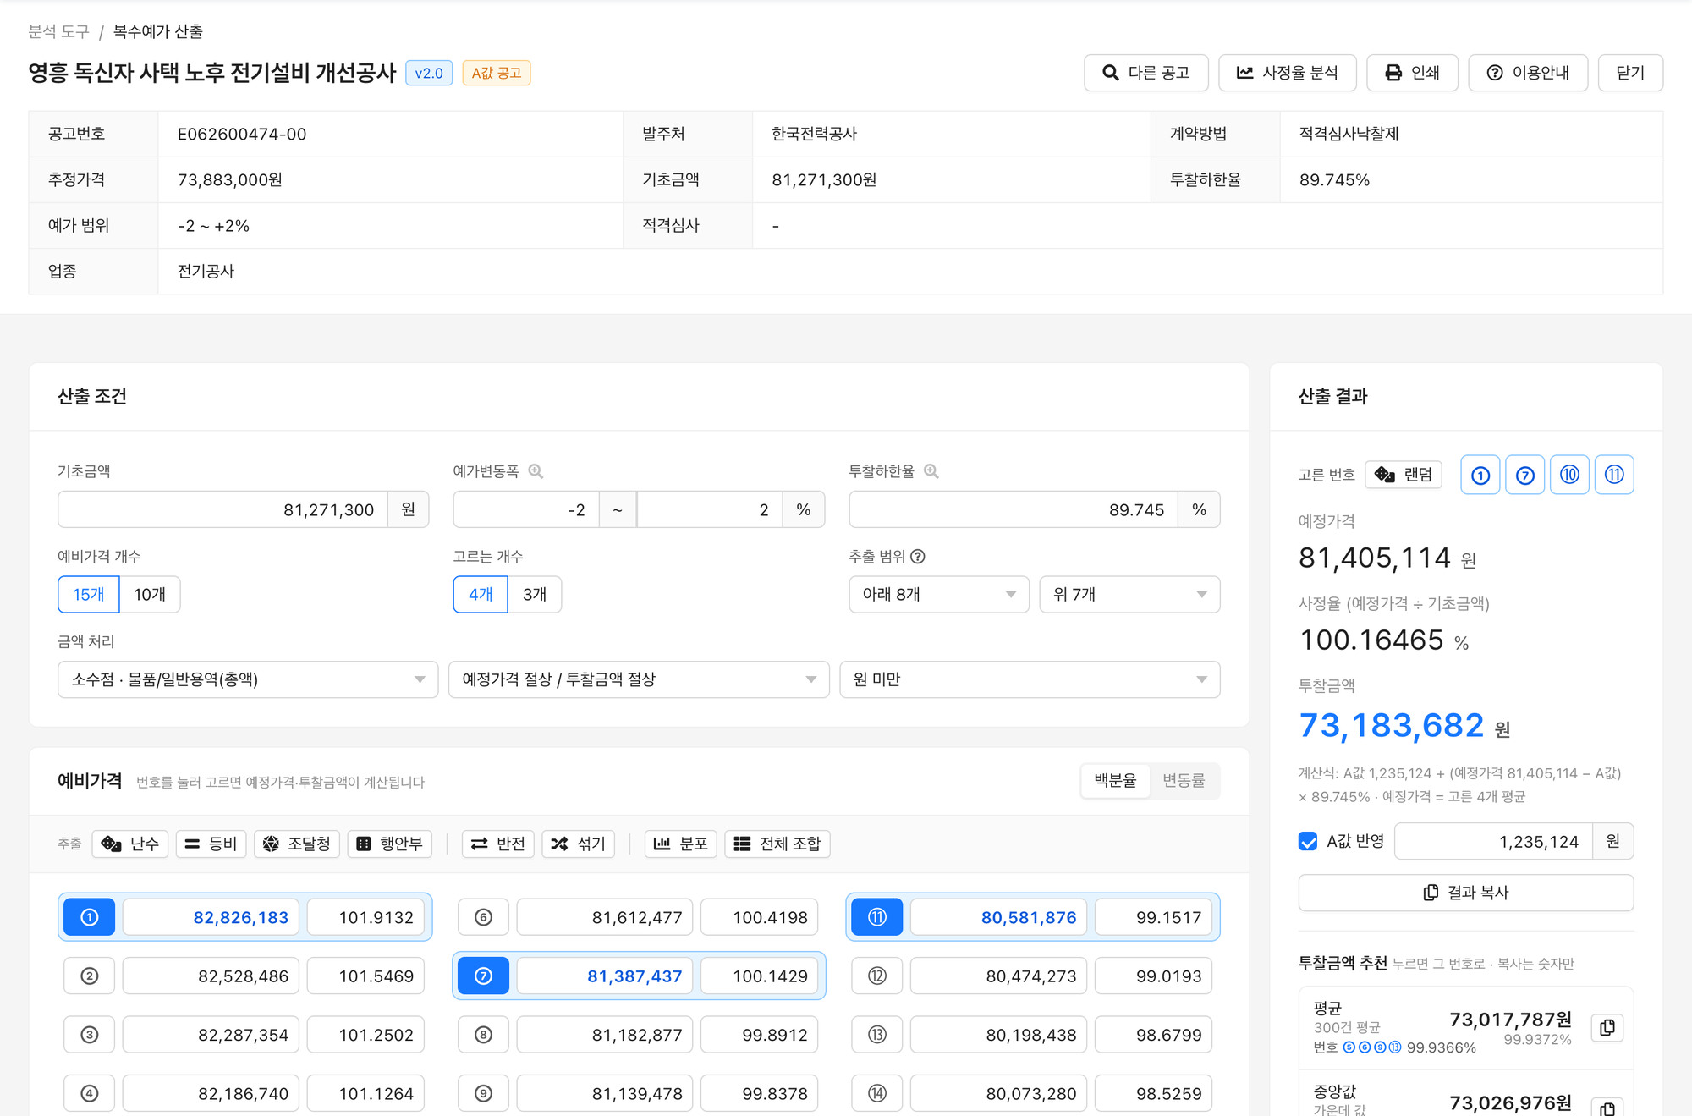Expand the 소수점 · 물품/일반용역(총액) dropdown
This screenshot has height=1116, width=1692.
click(248, 679)
